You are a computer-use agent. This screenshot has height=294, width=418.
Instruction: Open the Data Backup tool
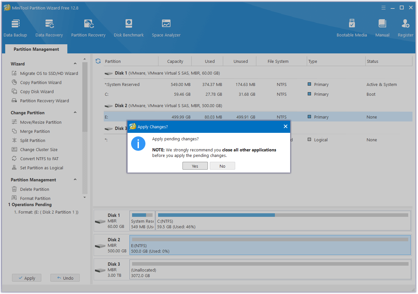pos(15,28)
